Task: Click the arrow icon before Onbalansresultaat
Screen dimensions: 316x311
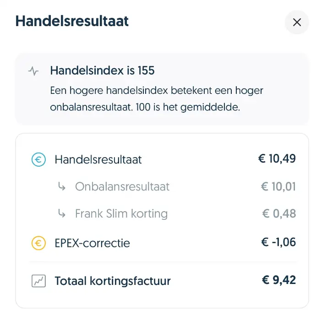Action: (62, 186)
